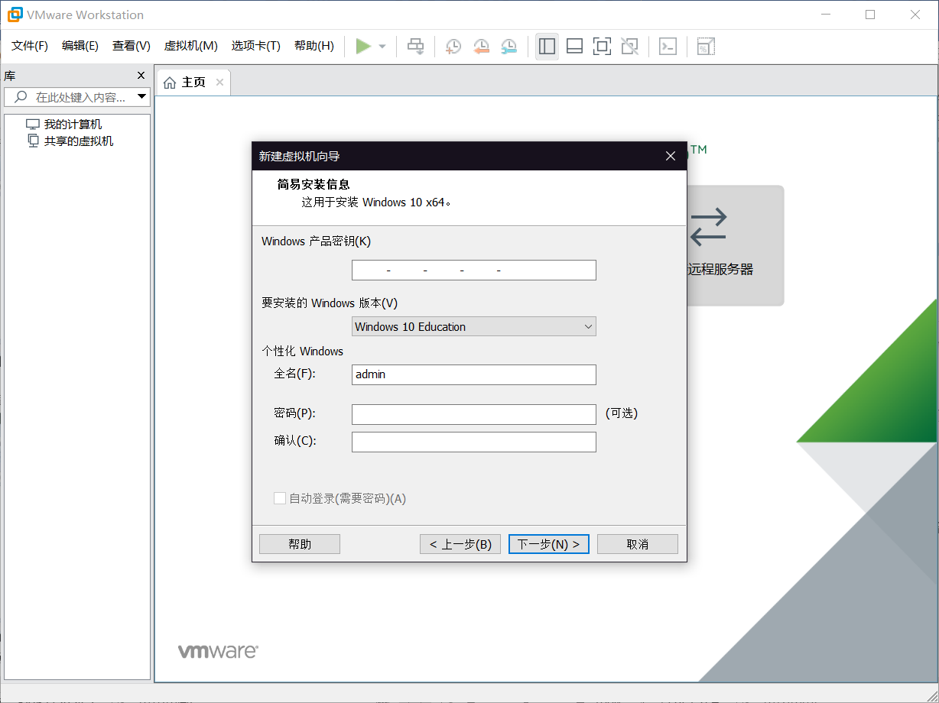Open the library search filter dropdown arrow
The image size is (939, 703).
(141, 97)
